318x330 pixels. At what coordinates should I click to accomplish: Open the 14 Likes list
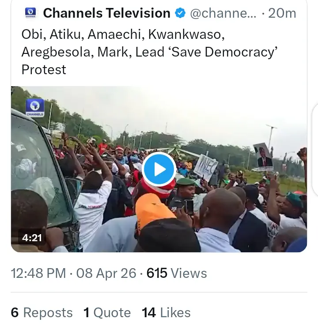(x=166, y=313)
